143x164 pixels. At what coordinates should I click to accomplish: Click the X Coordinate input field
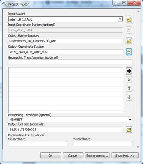(38, 144)
